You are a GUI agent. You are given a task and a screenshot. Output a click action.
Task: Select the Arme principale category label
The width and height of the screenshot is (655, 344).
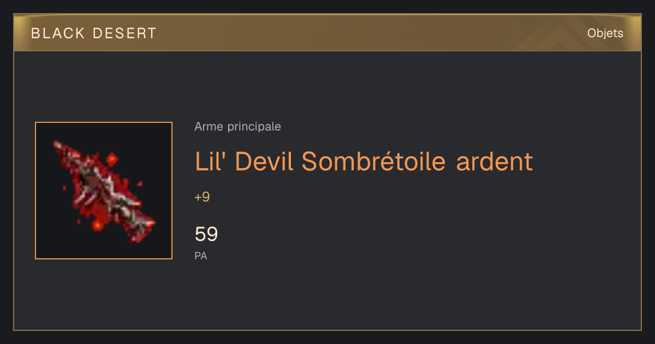[x=238, y=127]
